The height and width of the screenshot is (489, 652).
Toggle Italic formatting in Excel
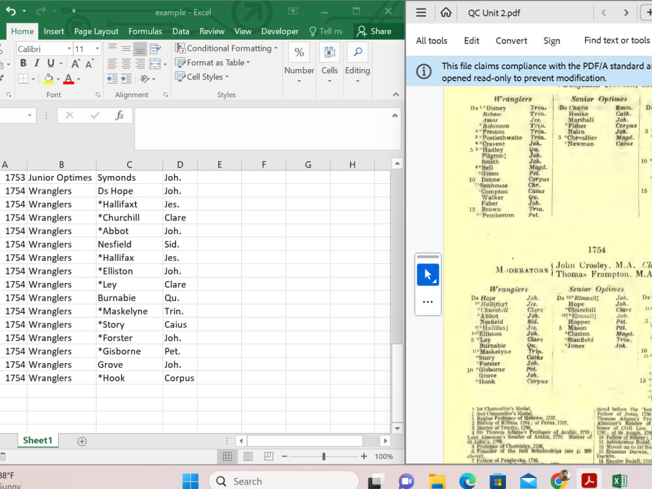coord(37,63)
